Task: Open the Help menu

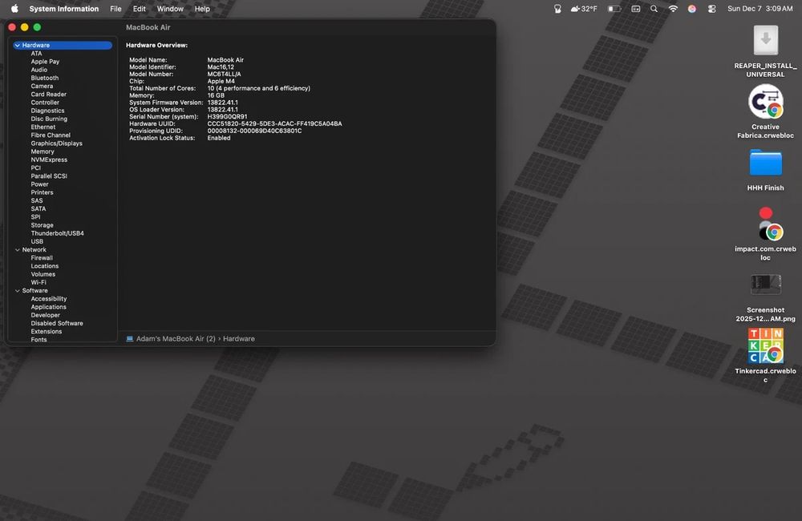Action: [202, 9]
